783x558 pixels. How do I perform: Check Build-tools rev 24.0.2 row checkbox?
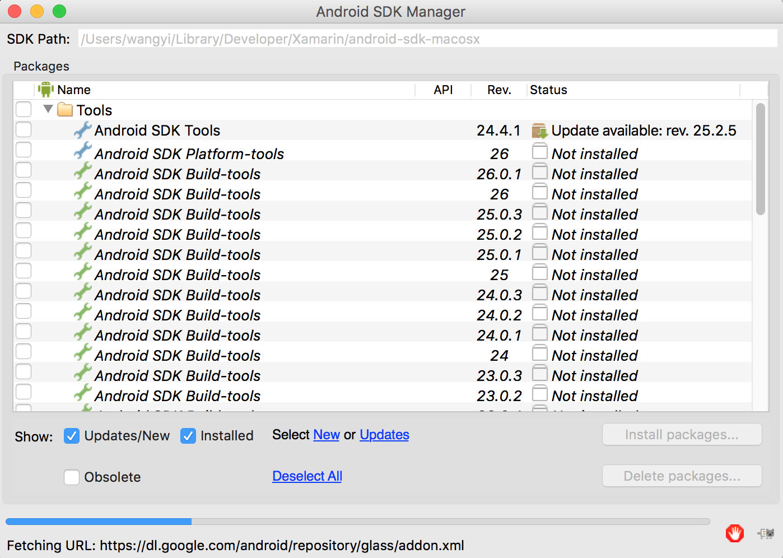click(x=24, y=311)
